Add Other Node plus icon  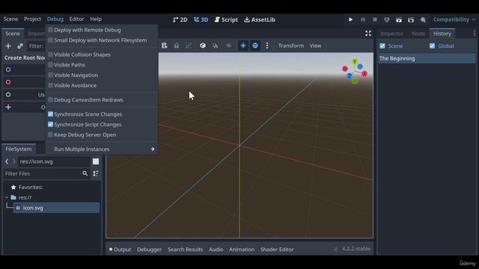[x=8, y=107]
